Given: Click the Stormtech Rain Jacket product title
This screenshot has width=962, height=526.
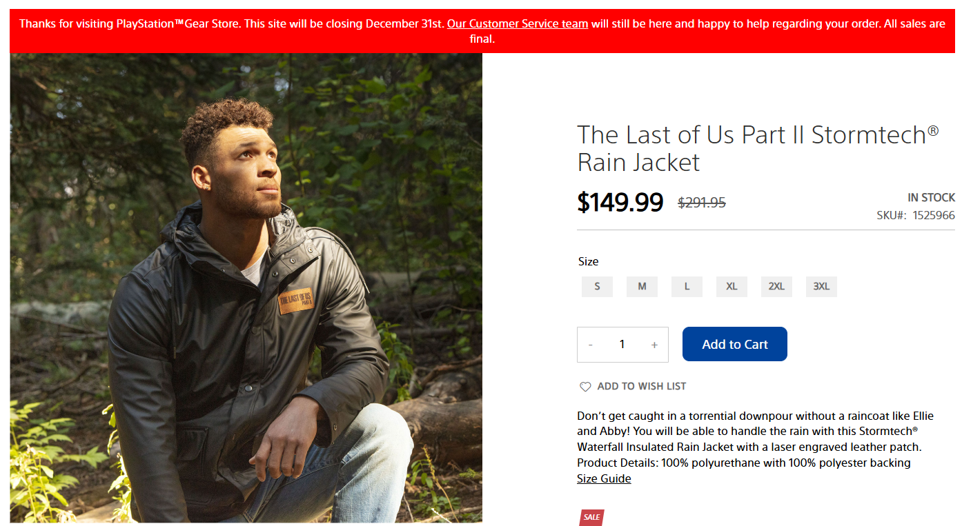Looking at the screenshot, I should point(757,148).
